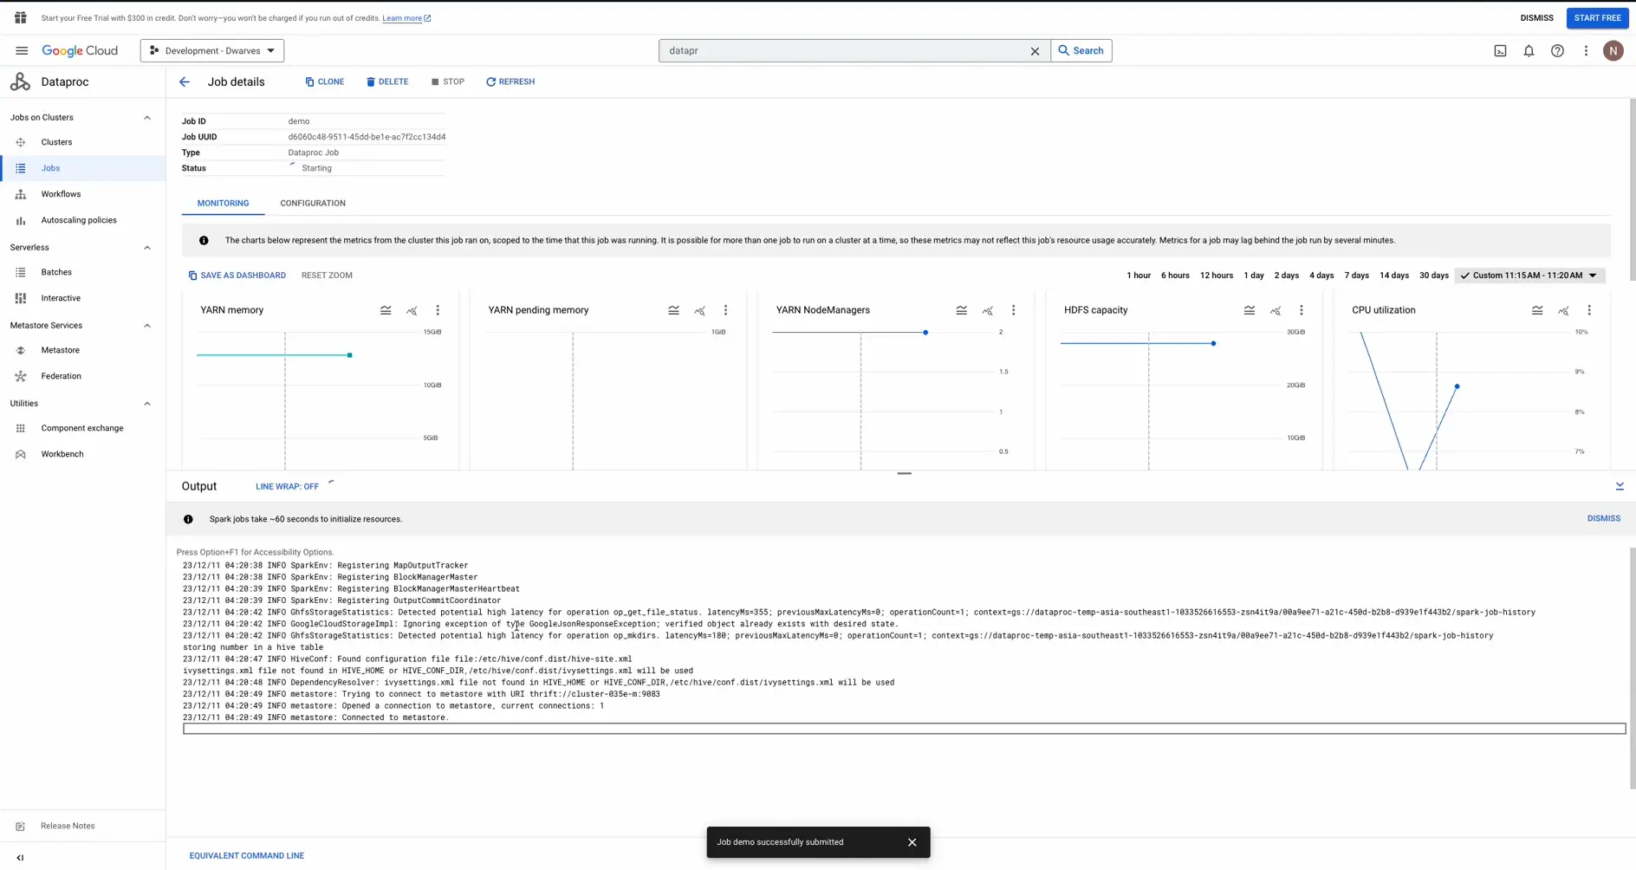This screenshot has width=1636, height=870.
Task: Toggle legend on YARN memory chart
Action: tap(386, 310)
